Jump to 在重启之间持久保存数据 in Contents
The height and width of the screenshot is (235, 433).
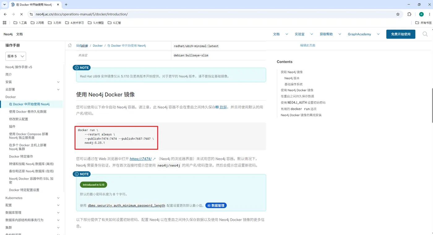tap(297, 96)
